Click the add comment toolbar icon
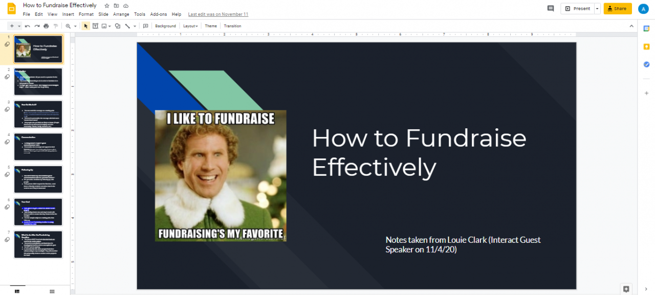The width and height of the screenshot is (655, 295). click(145, 26)
